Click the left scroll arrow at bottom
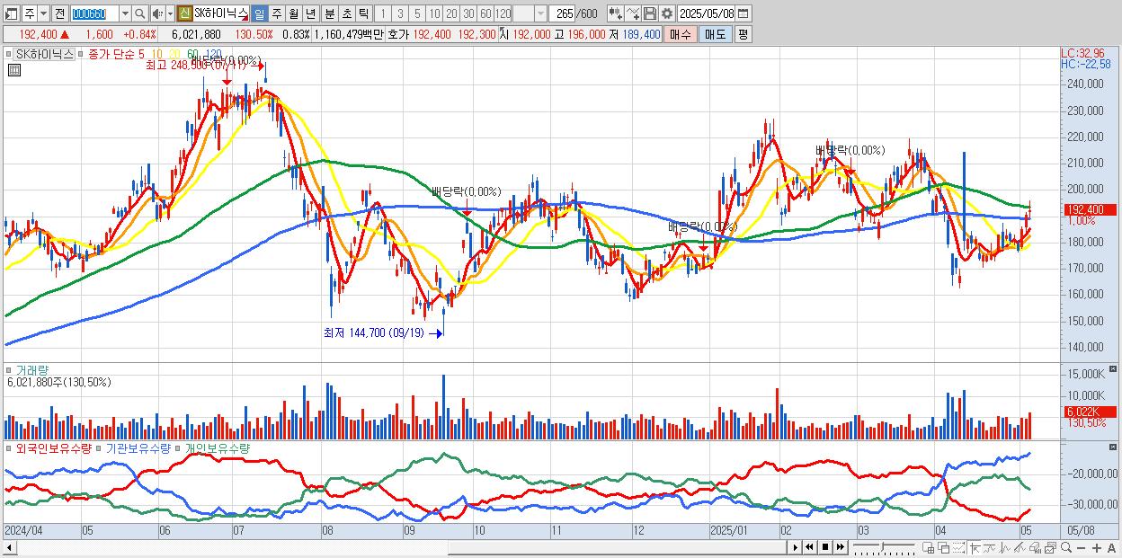 click(x=9, y=547)
